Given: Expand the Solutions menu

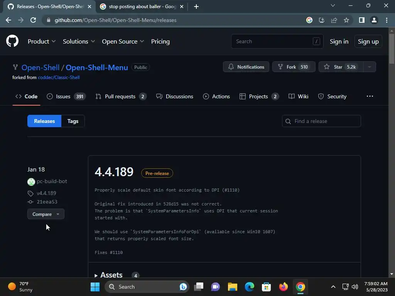Looking at the screenshot, I should [79, 41].
